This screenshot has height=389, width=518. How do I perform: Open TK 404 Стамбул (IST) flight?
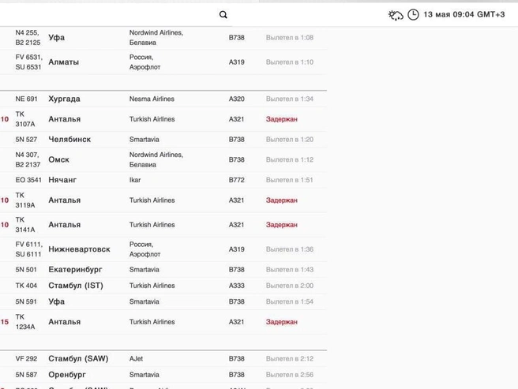point(163,286)
